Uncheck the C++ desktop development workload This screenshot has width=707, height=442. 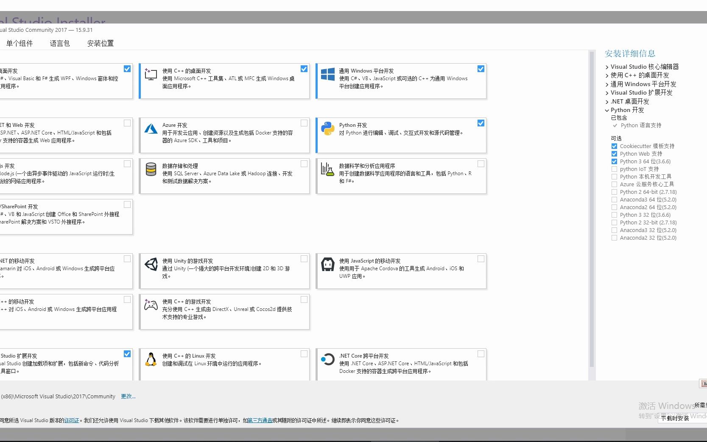coord(304,69)
